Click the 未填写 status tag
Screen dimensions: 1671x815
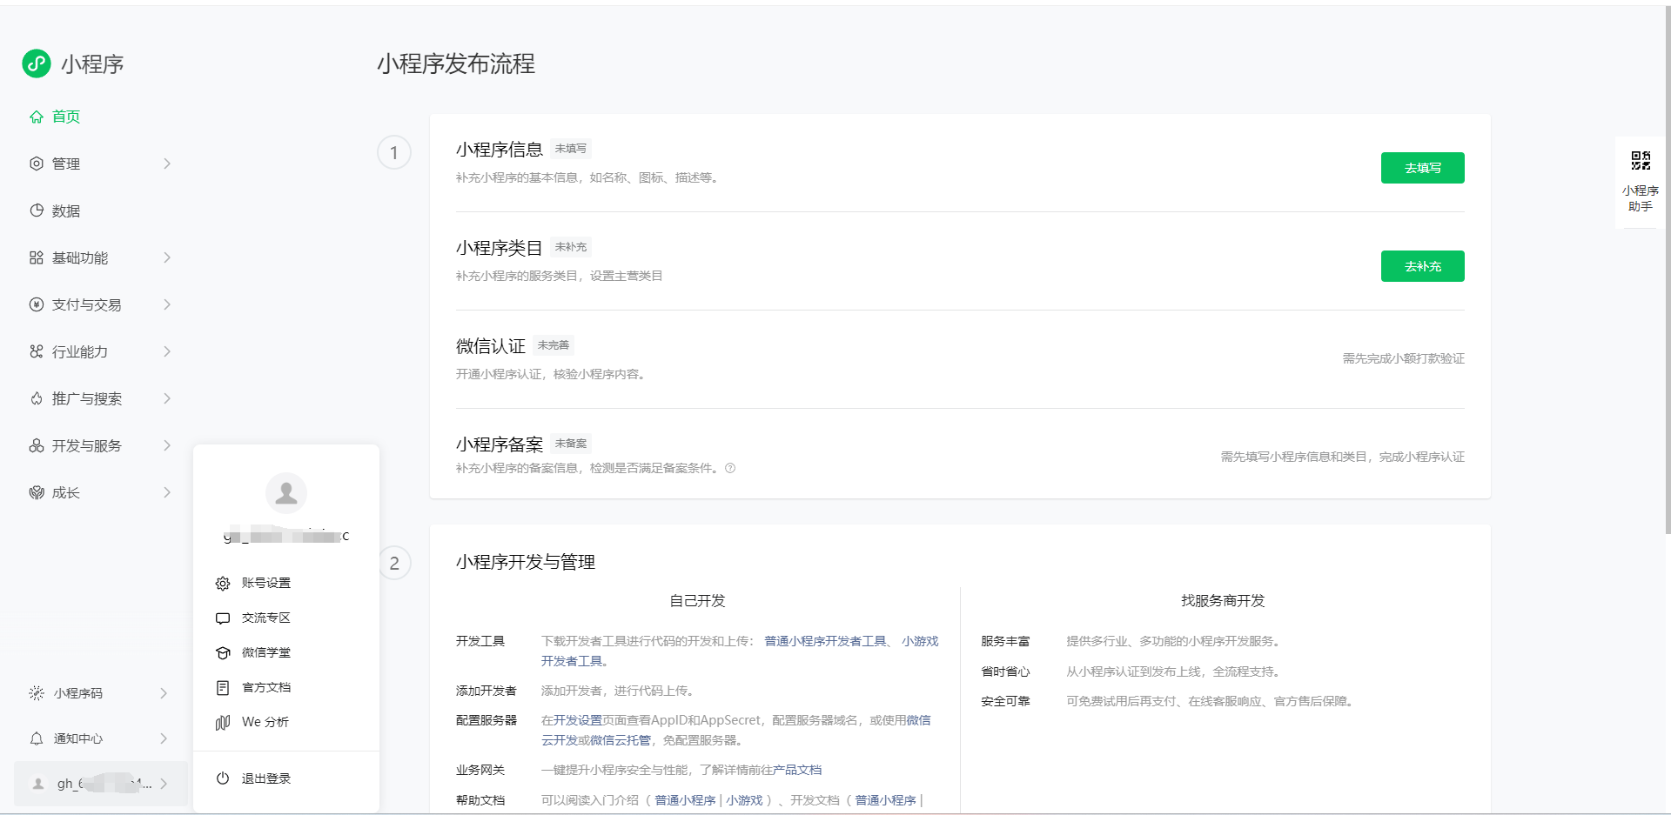tap(571, 149)
